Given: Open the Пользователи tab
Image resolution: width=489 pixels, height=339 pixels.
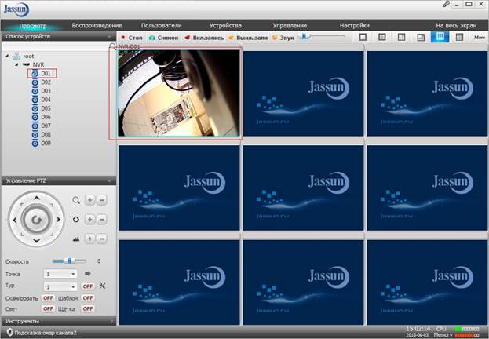Looking at the screenshot, I should point(161,26).
